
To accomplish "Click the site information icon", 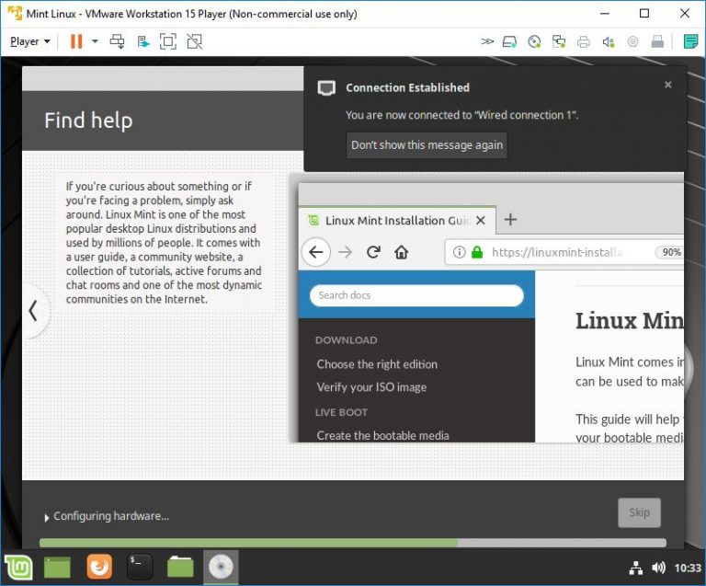I will pyautogui.click(x=459, y=252).
